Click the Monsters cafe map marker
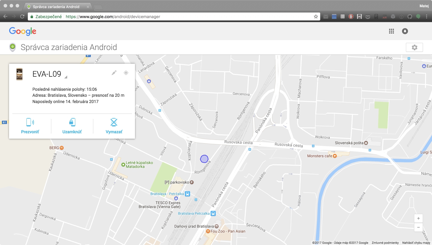This screenshot has width=432, height=245. tap(335, 156)
